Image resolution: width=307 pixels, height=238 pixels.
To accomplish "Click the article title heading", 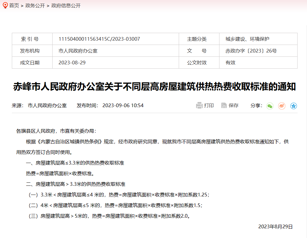I will [x=154, y=87].
